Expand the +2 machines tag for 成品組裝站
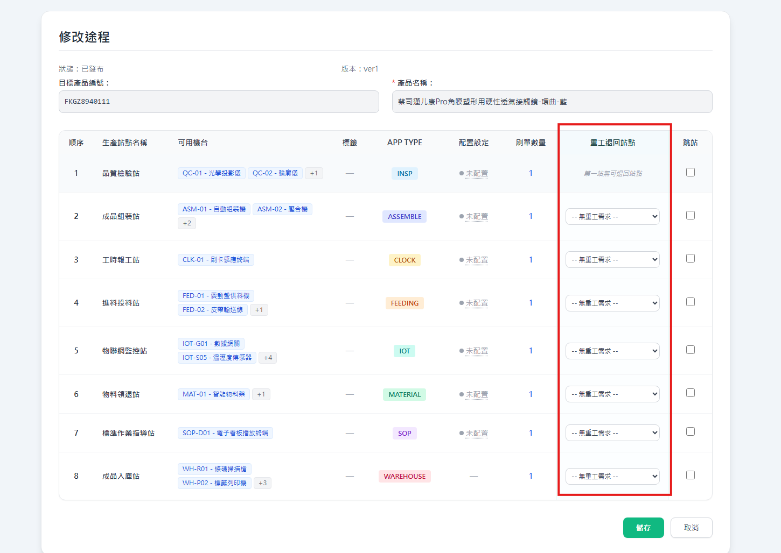The height and width of the screenshot is (553, 781). point(187,223)
